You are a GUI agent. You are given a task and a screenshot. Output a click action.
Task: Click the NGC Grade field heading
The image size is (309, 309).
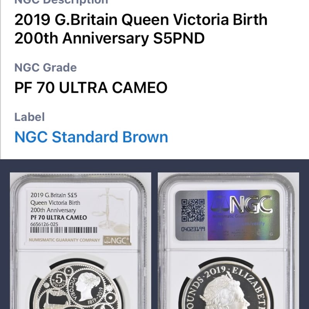(46, 68)
